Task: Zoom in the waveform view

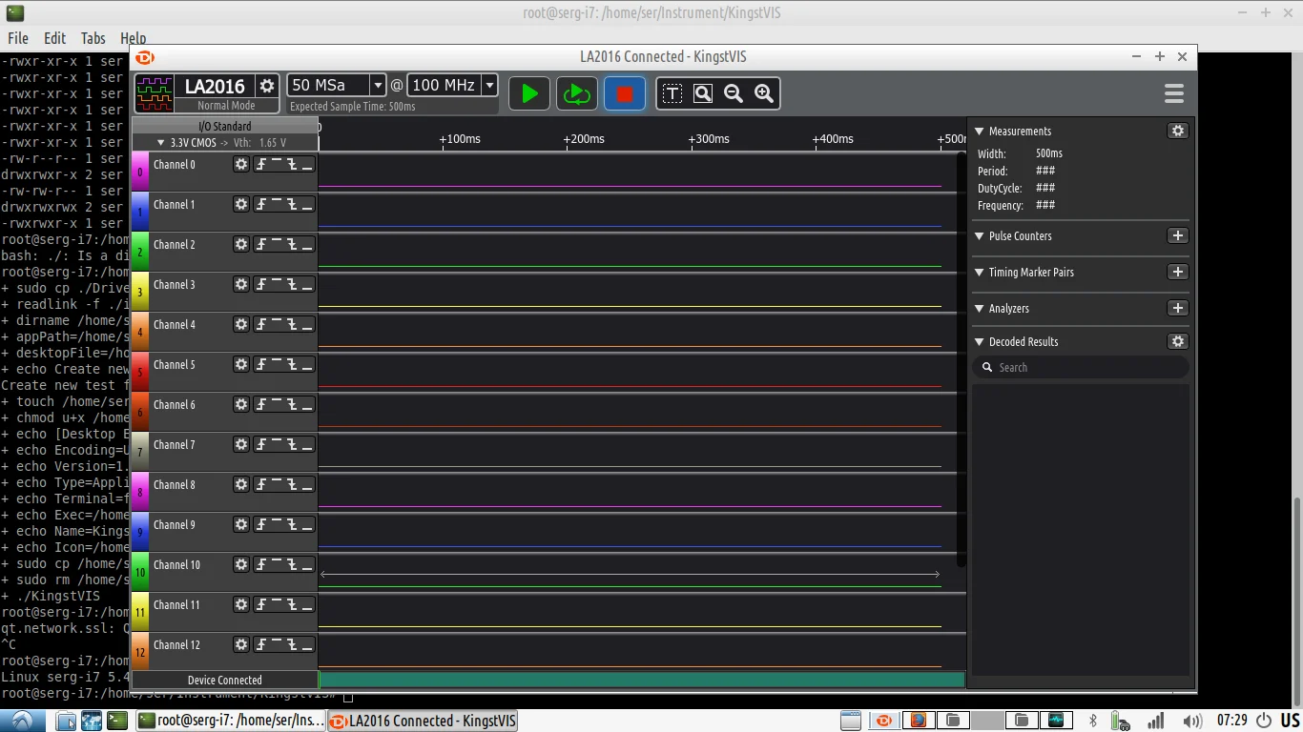Action: pos(764,93)
